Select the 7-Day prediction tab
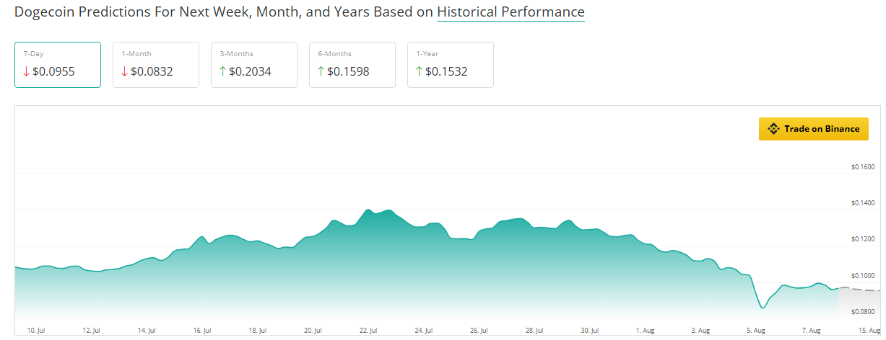This screenshot has width=886, height=340. 58,65
